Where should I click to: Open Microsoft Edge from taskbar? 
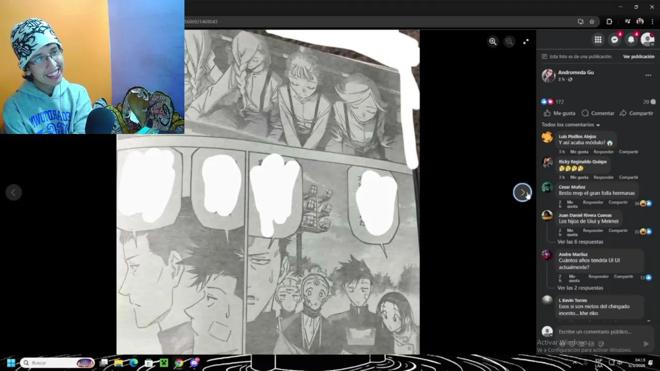click(134, 363)
